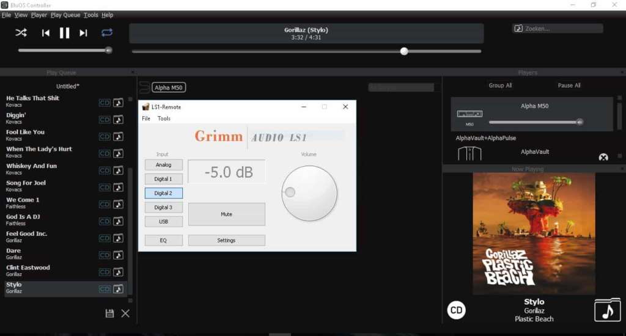Clear the play queue with X icon
The image size is (626, 336).
coord(125,313)
